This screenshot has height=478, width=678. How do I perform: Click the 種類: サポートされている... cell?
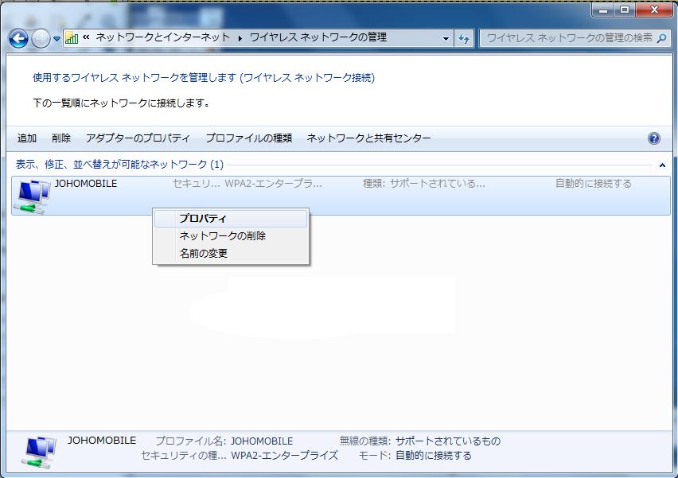[423, 184]
